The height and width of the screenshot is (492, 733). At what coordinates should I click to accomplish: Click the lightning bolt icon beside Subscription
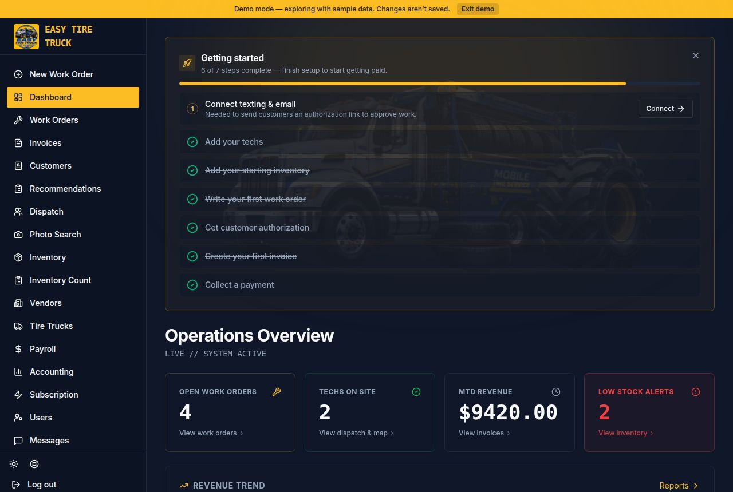tap(18, 395)
